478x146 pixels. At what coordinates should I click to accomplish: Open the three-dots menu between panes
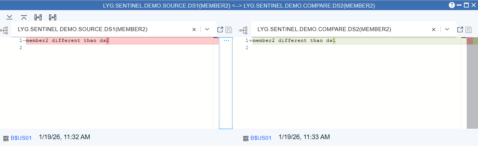click(x=226, y=40)
